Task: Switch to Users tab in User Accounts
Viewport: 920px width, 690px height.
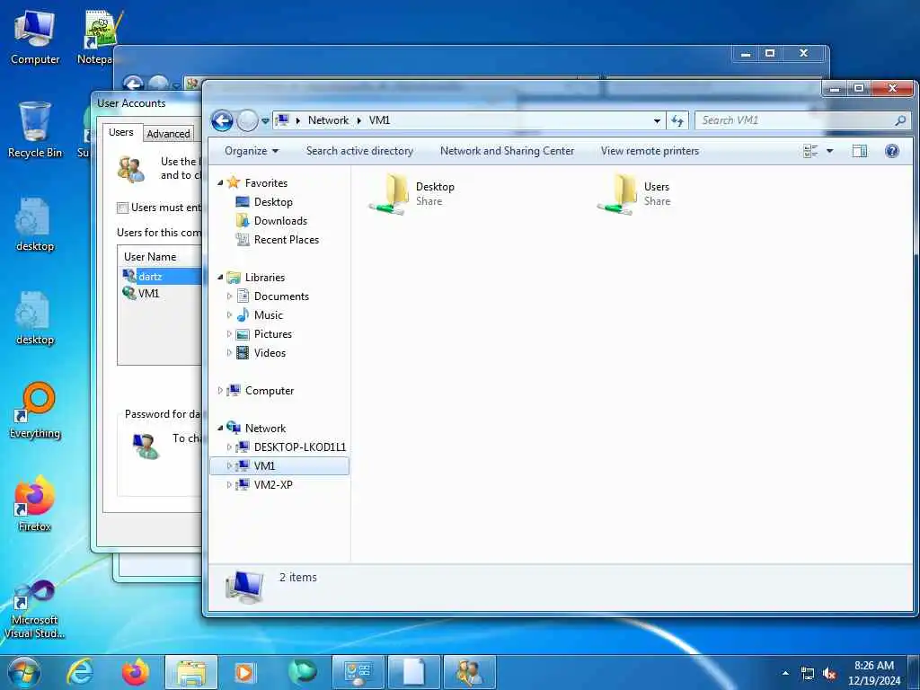Action: click(x=121, y=133)
